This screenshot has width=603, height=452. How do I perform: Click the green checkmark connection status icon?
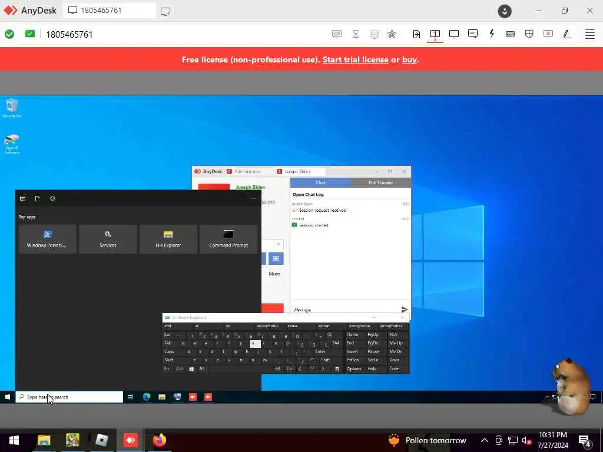9,34
